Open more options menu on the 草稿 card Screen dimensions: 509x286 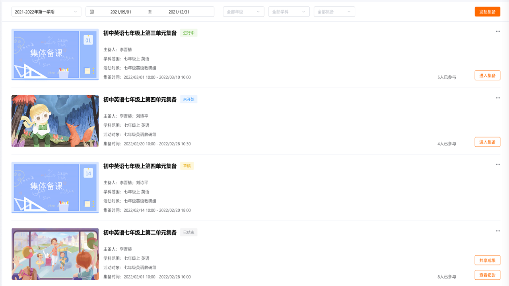497,164
